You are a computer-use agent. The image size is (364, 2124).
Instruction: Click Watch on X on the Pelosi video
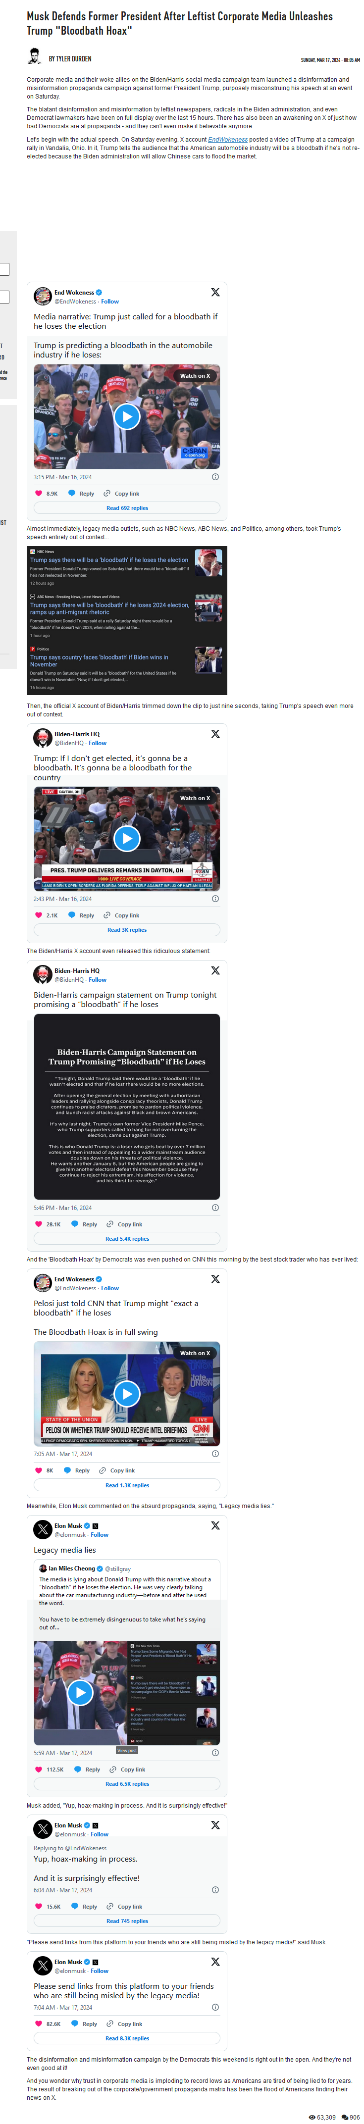(x=195, y=1353)
